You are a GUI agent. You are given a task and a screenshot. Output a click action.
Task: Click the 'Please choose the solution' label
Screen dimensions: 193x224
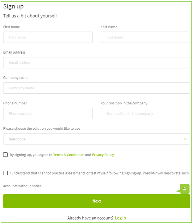pos(42,129)
